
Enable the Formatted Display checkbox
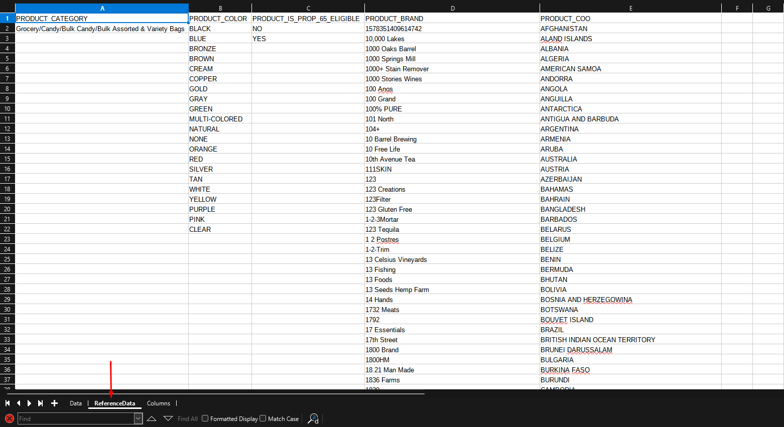click(205, 418)
